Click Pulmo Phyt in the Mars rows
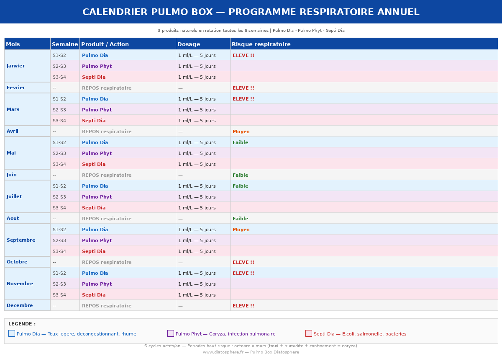502x356 pixels. coord(97,110)
